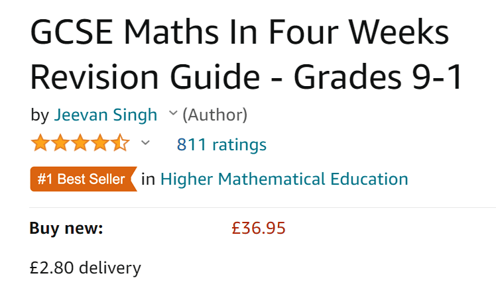Open Higher Mathematical Education category link
The width and height of the screenshot is (496, 298).
click(284, 179)
